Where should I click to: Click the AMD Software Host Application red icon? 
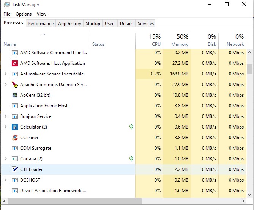(15, 63)
